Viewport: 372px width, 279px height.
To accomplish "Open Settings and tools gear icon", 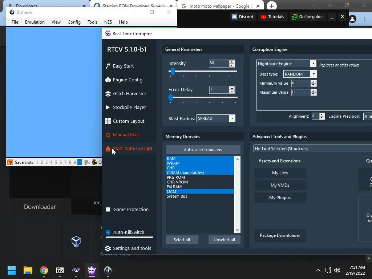I will click(x=108, y=248).
